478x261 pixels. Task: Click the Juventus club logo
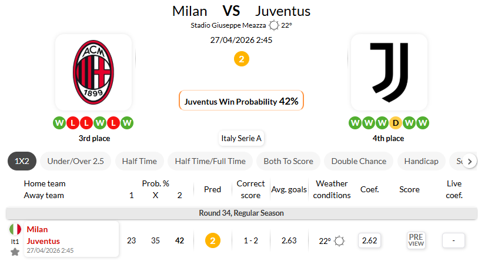389,72
